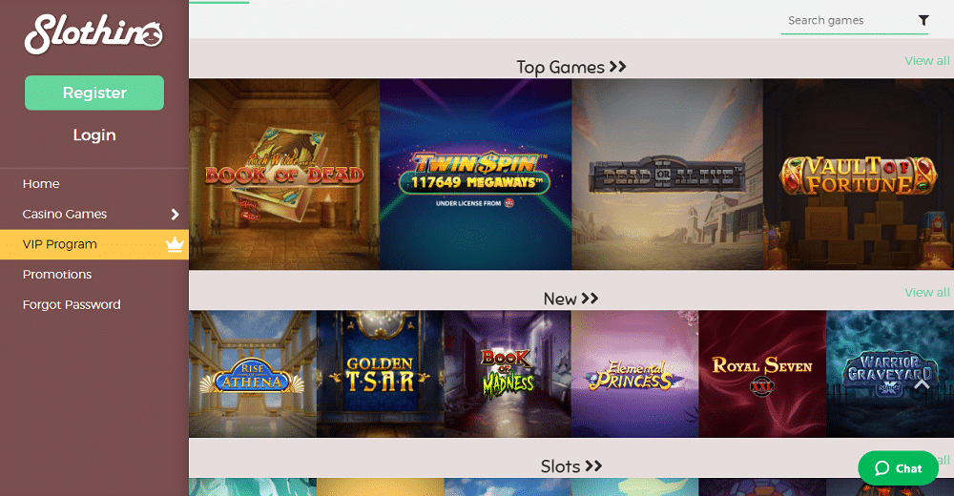The image size is (954, 496).
Task: Expand the Casino Games submenu arrow
Action: (176, 215)
